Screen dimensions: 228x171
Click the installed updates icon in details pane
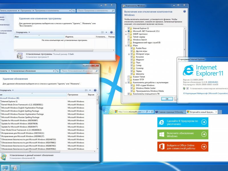(4, 156)
